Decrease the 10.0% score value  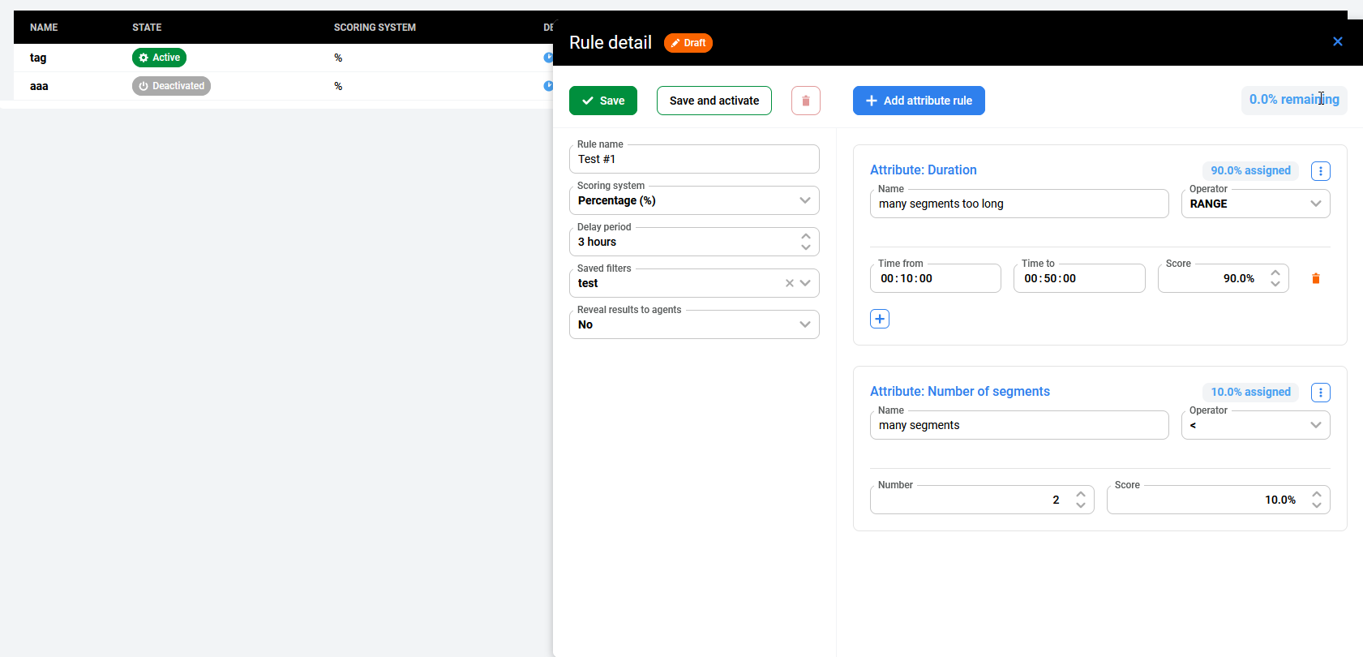click(x=1317, y=505)
